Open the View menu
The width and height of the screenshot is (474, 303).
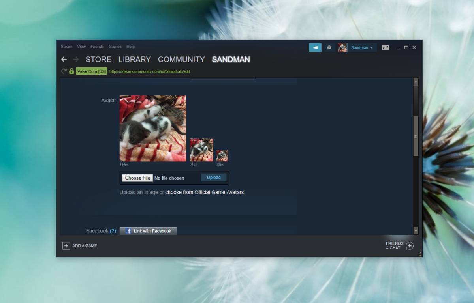click(81, 47)
